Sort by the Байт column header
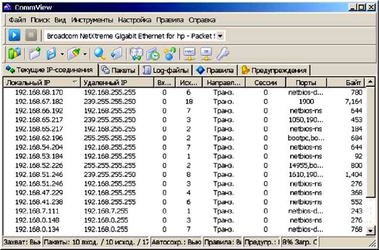This screenshot has width=379, height=250. tap(353, 82)
